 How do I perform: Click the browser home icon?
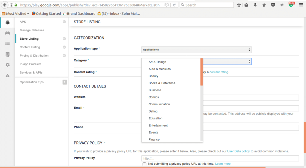tap(264, 5)
